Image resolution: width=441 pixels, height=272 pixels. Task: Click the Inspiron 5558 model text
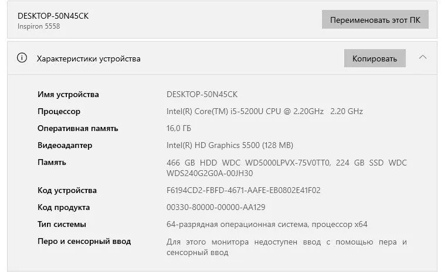(x=39, y=26)
